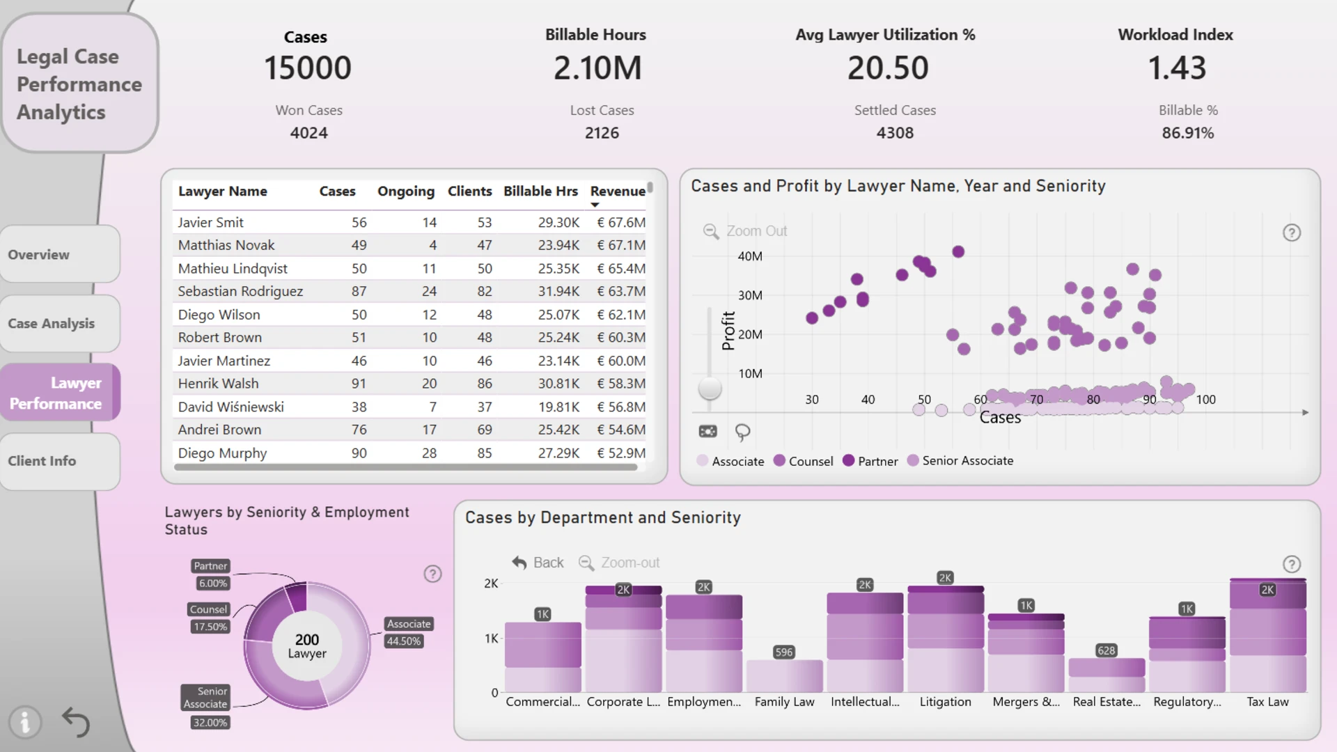Click the sort arrow under Revenue column
1337x752 pixels.
tap(595, 205)
